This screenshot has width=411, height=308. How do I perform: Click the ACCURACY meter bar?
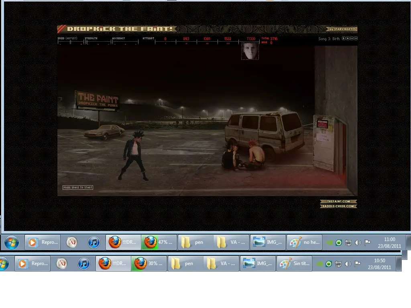click(125, 41)
